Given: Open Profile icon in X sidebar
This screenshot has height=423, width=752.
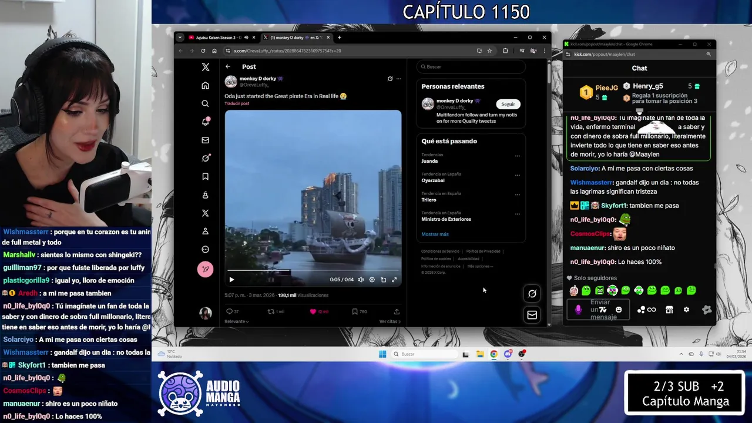Looking at the screenshot, I should pyautogui.click(x=205, y=231).
